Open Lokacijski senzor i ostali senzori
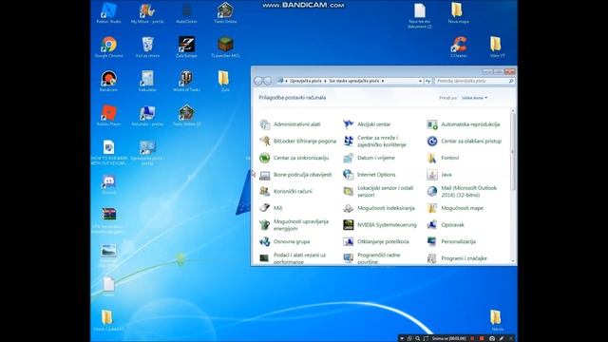The width and height of the screenshot is (608, 342). point(378,191)
